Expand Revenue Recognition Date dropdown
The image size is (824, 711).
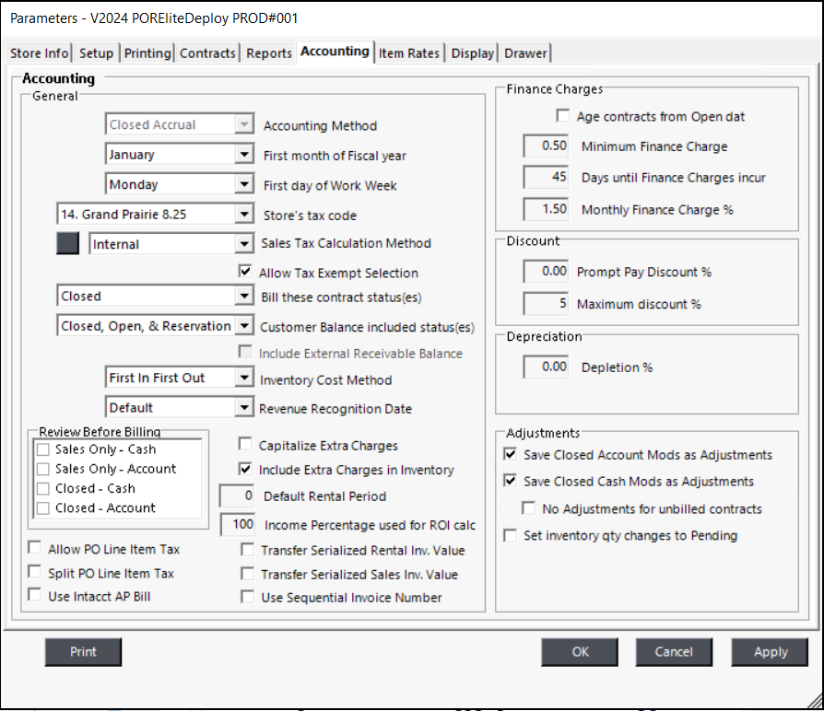tap(243, 408)
